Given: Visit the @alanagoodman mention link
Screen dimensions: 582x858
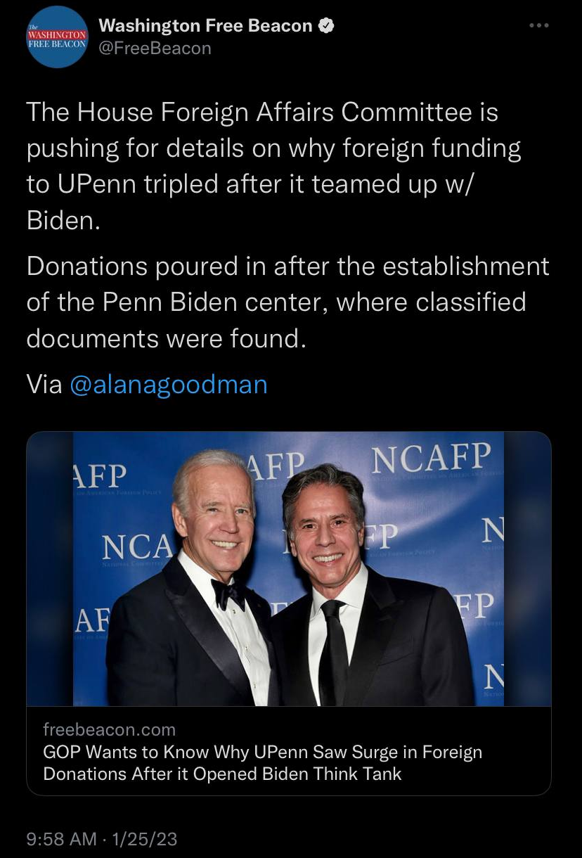Looking at the screenshot, I should [x=168, y=385].
